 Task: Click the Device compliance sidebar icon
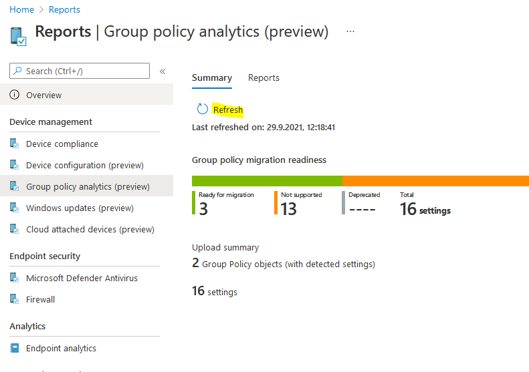pos(15,144)
